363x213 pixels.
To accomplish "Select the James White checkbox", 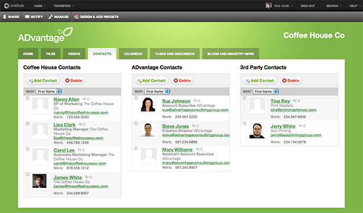I will tap(28, 174).
